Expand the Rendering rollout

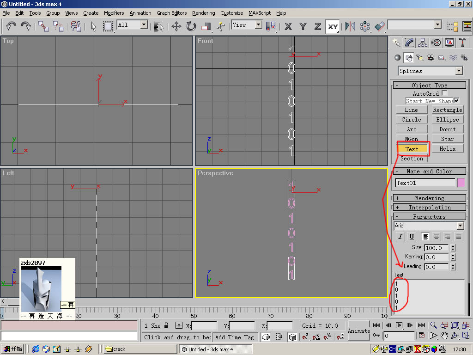[x=429, y=198]
